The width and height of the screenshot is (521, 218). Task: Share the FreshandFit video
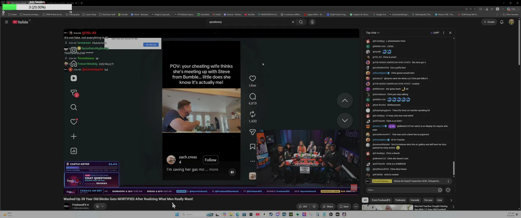pos(328,206)
